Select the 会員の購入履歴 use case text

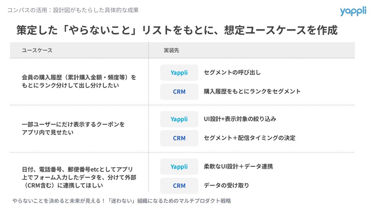click(79, 81)
